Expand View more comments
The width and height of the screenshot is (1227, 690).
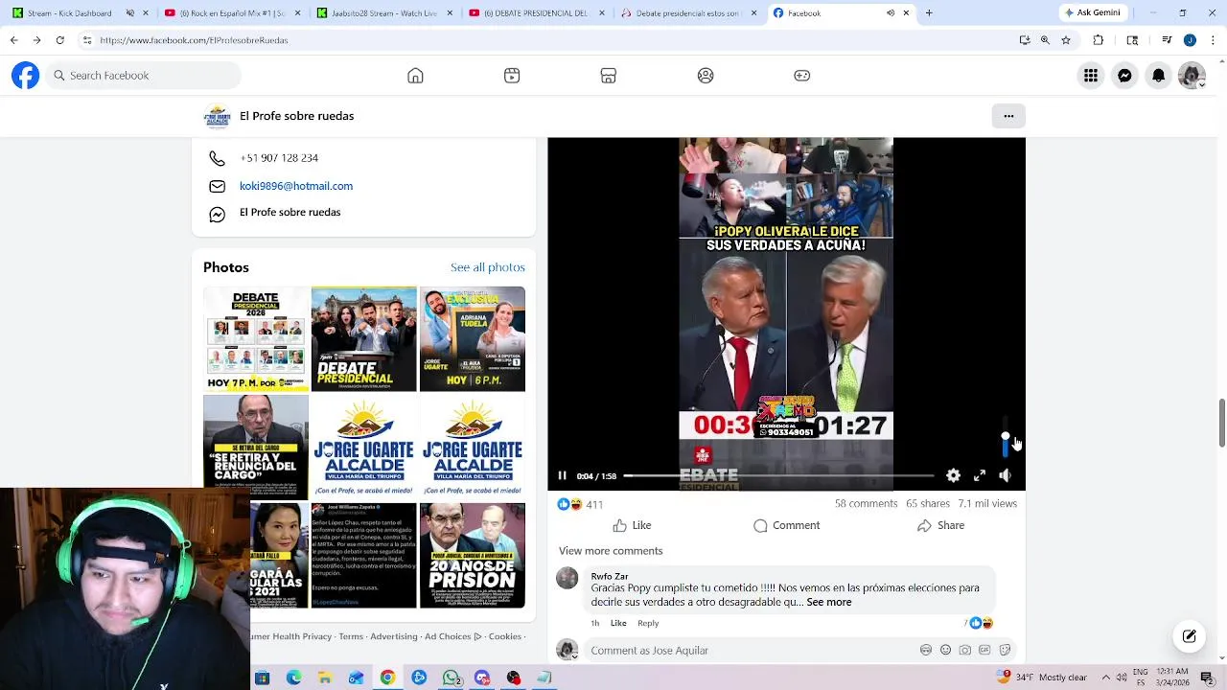pyautogui.click(x=611, y=551)
